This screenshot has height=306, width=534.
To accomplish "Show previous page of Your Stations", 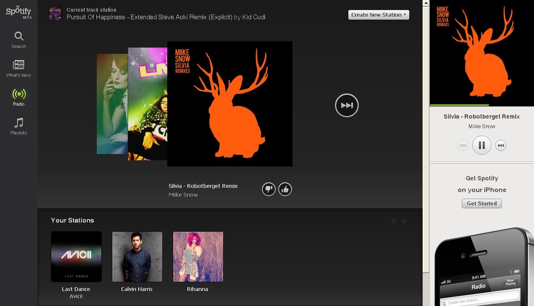I will [x=393, y=222].
